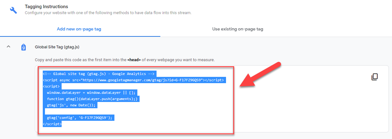Click the window.dataLayer code line
Screen dimensions: 392x139
click(x=91, y=93)
